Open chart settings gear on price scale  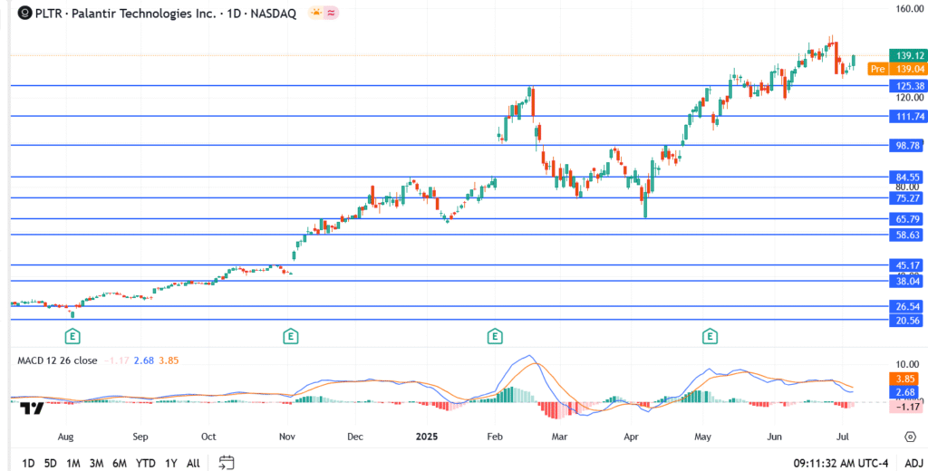pyautogui.click(x=910, y=436)
